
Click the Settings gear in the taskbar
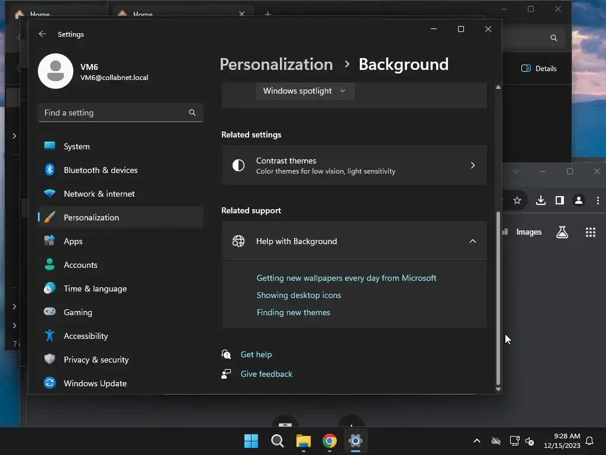(x=356, y=441)
